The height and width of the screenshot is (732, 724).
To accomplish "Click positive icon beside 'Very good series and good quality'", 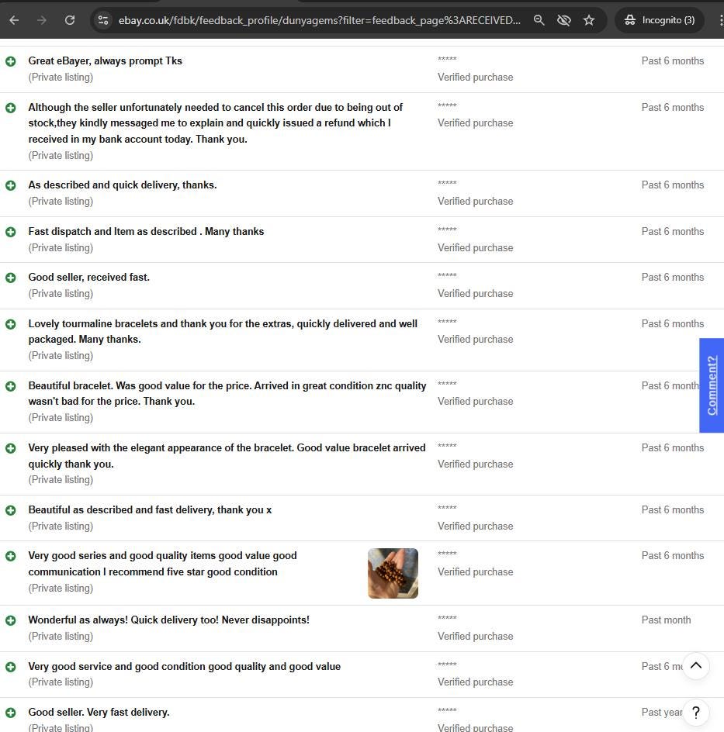I will tap(11, 556).
